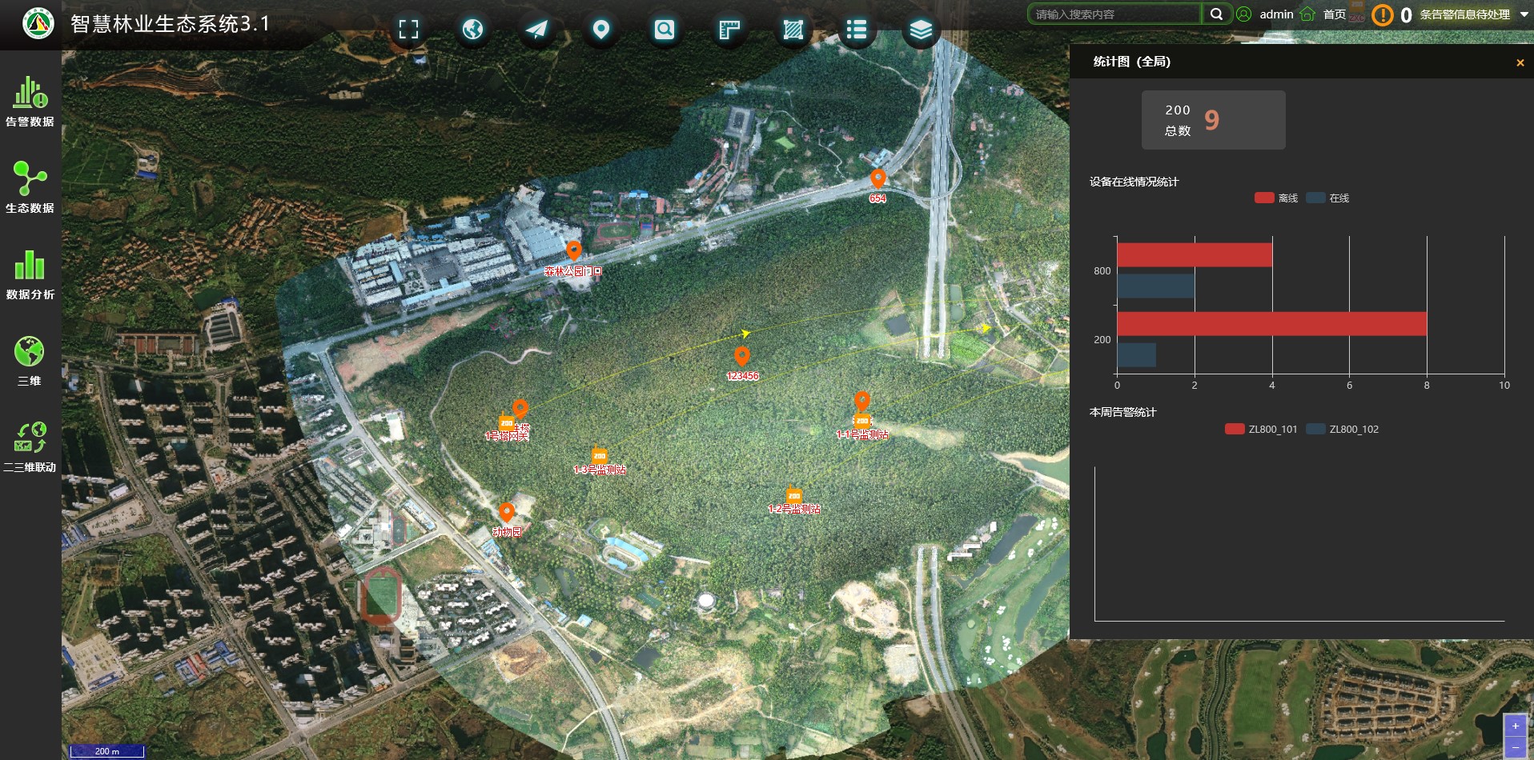
Task: Toggle the 在线 legend series in chart
Action: tap(1327, 198)
